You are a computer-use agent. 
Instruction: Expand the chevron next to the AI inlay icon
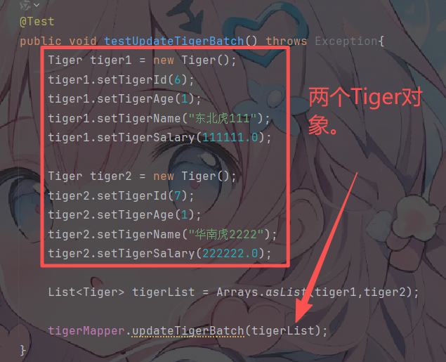pyautogui.click(x=37, y=5)
